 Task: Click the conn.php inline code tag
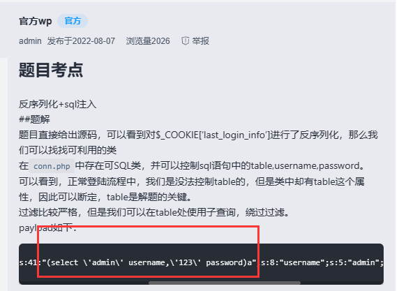point(52,166)
